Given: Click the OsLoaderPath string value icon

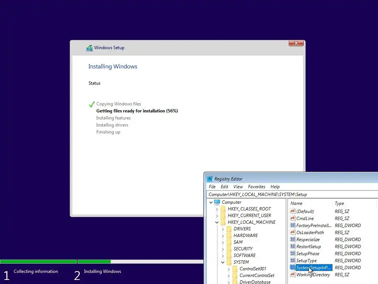Looking at the screenshot, I should pyautogui.click(x=293, y=232).
